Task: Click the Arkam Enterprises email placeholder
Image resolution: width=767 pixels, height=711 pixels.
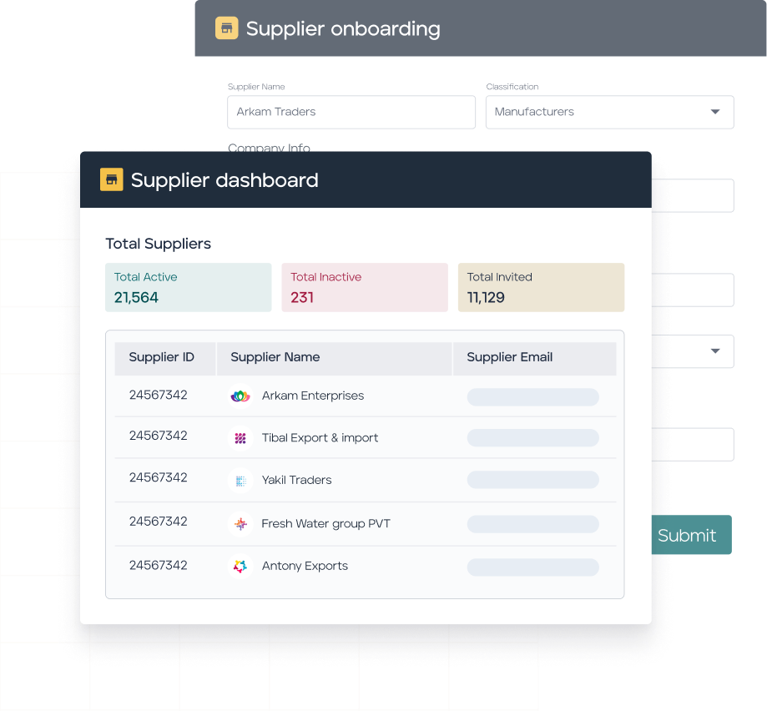Action: click(532, 396)
